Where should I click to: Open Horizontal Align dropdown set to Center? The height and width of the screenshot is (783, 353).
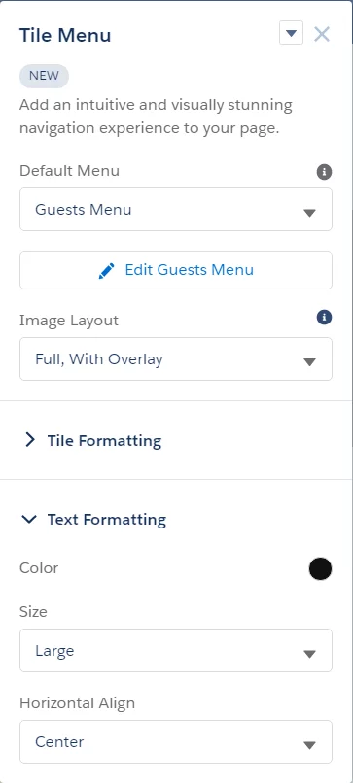(x=176, y=741)
